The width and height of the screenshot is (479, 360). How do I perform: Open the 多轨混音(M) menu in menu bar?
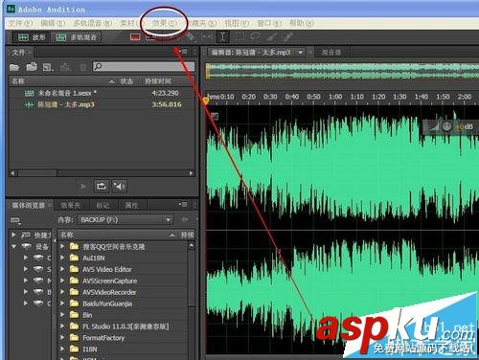93,23
